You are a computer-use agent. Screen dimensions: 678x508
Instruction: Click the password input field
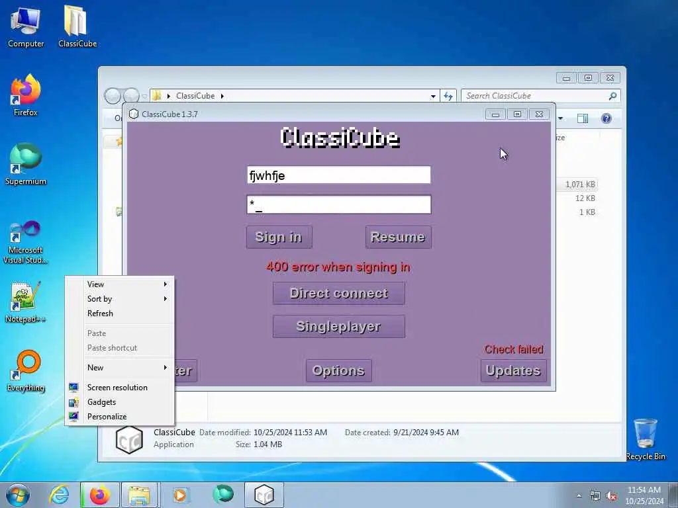(x=338, y=205)
